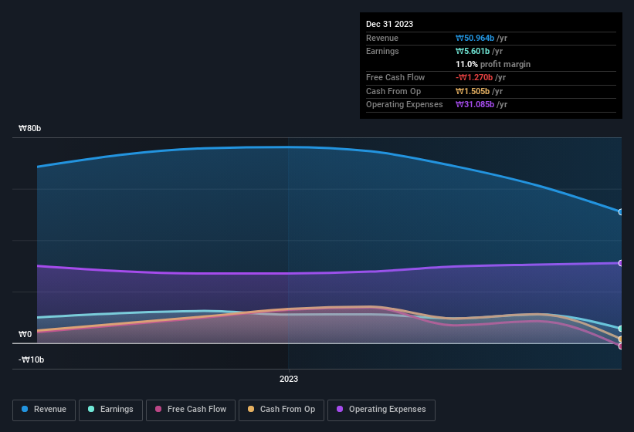
Task: Toggle the Earnings legend button
Action: click(110, 410)
